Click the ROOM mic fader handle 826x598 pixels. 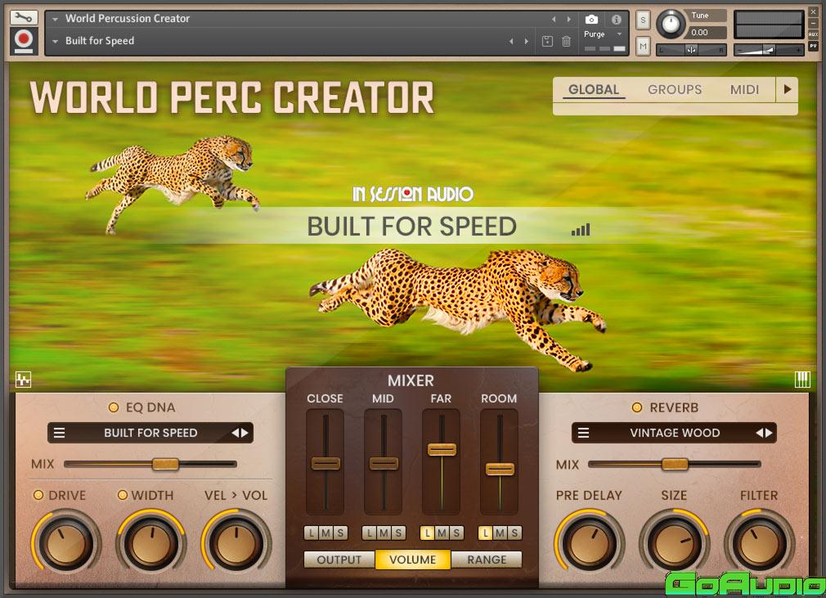click(500, 469)
